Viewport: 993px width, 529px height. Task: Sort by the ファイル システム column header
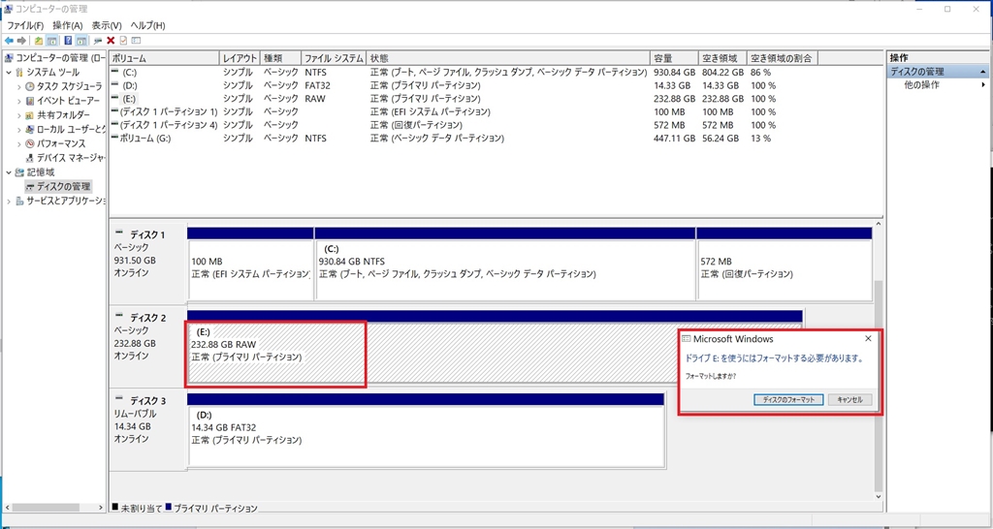[x=334, y=58]
